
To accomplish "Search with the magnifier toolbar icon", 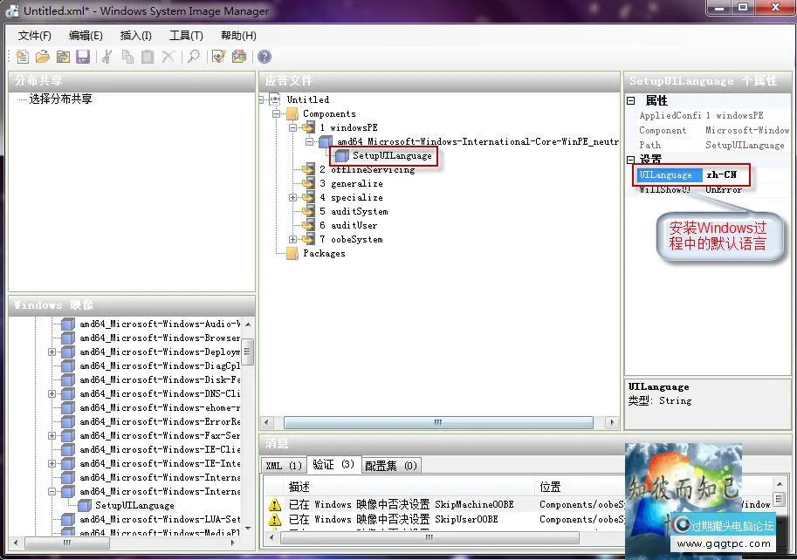I will click(x=193, y=56).
